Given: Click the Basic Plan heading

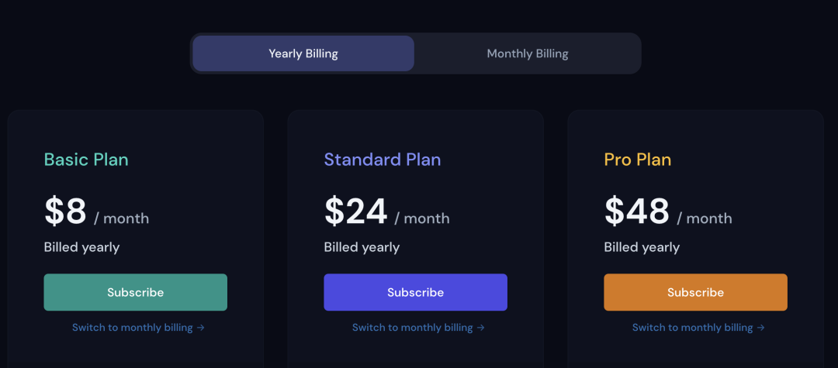Looking at the screenshot, I should [x=86, y=160].
